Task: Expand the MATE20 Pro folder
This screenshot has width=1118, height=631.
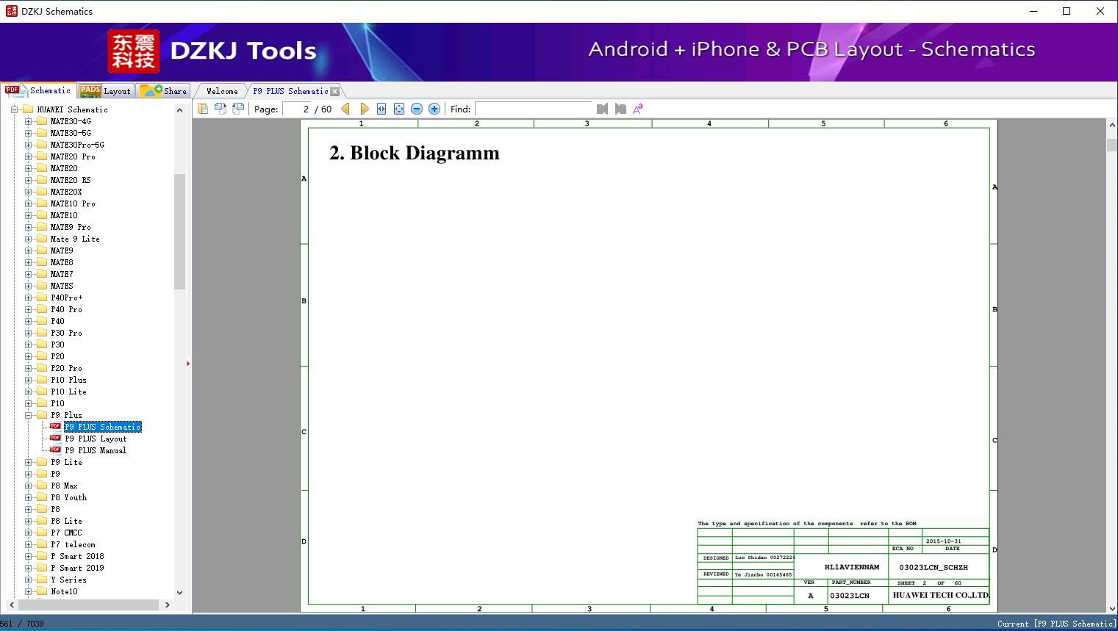Action: [x=28, y=156]
